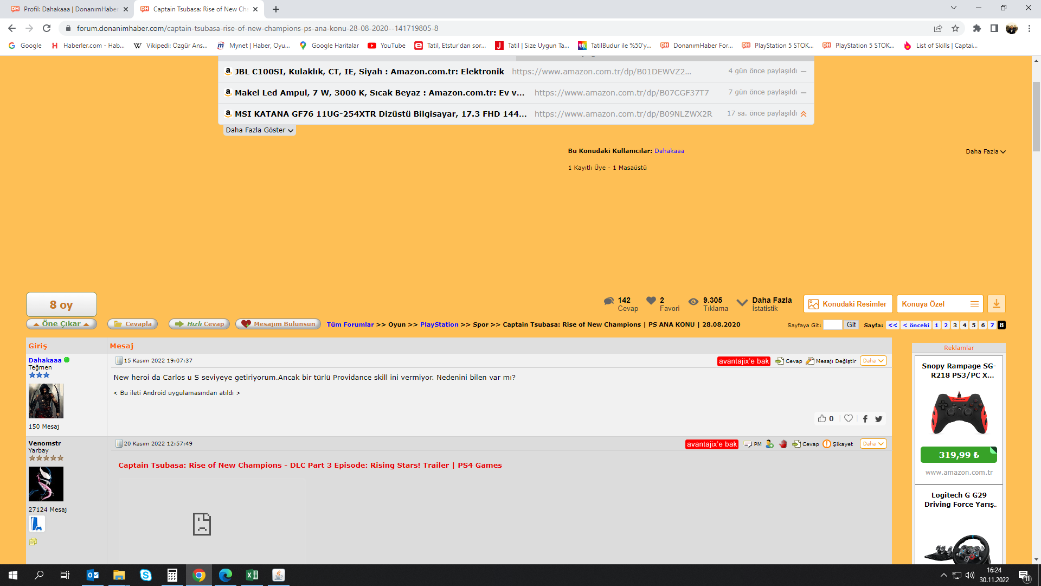This screenshot has height=586, width=1041.
Task: Click the small yellow icon below Venomstr's badge
Action: [33, 542]
